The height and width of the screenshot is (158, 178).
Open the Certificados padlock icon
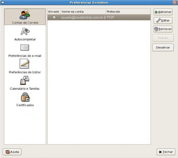coord(25,97)
